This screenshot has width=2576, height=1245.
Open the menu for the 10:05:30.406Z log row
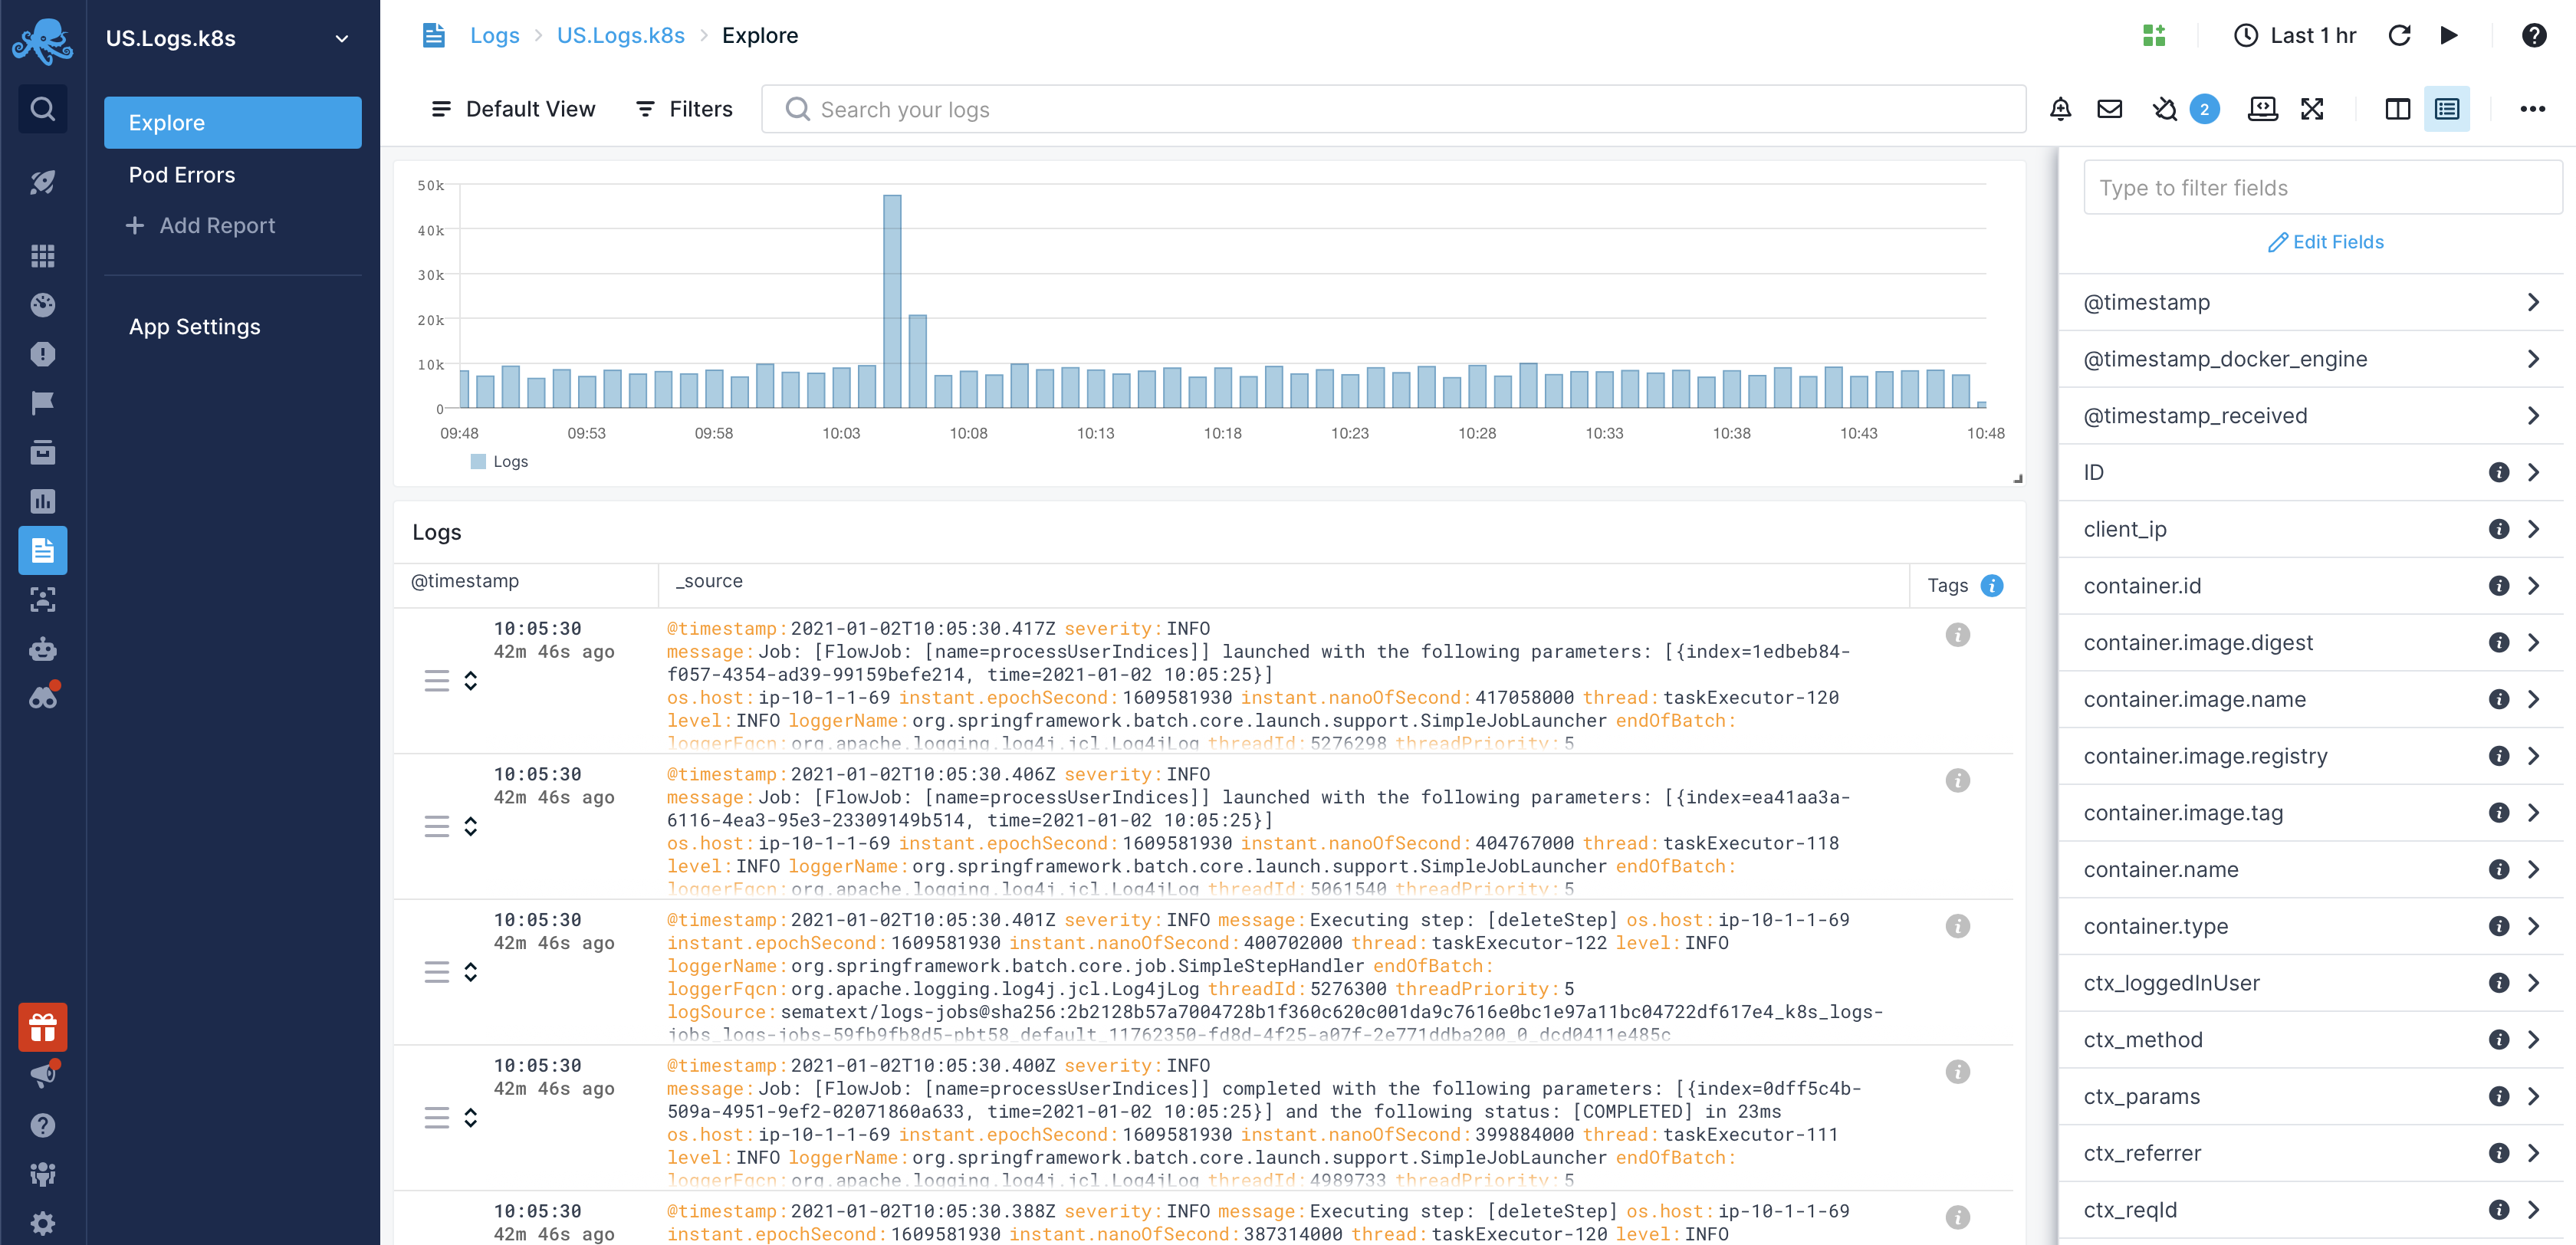pos(436,827)
